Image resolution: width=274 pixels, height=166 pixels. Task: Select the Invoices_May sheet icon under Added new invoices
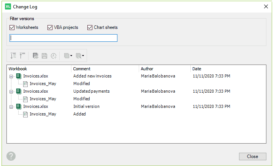(x=25, y=84)
